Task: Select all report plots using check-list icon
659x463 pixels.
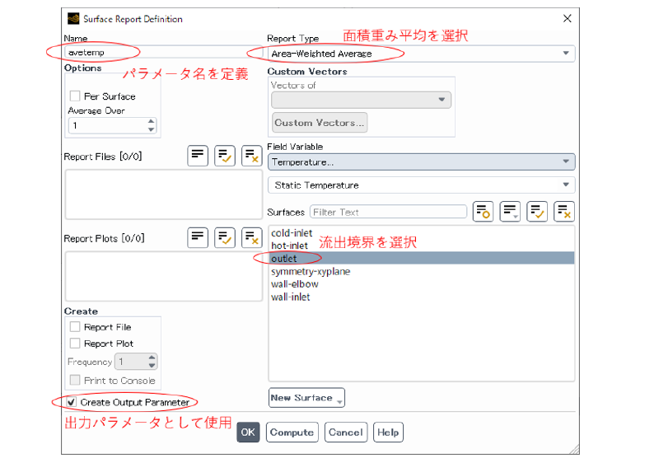Action: (225, 238)
